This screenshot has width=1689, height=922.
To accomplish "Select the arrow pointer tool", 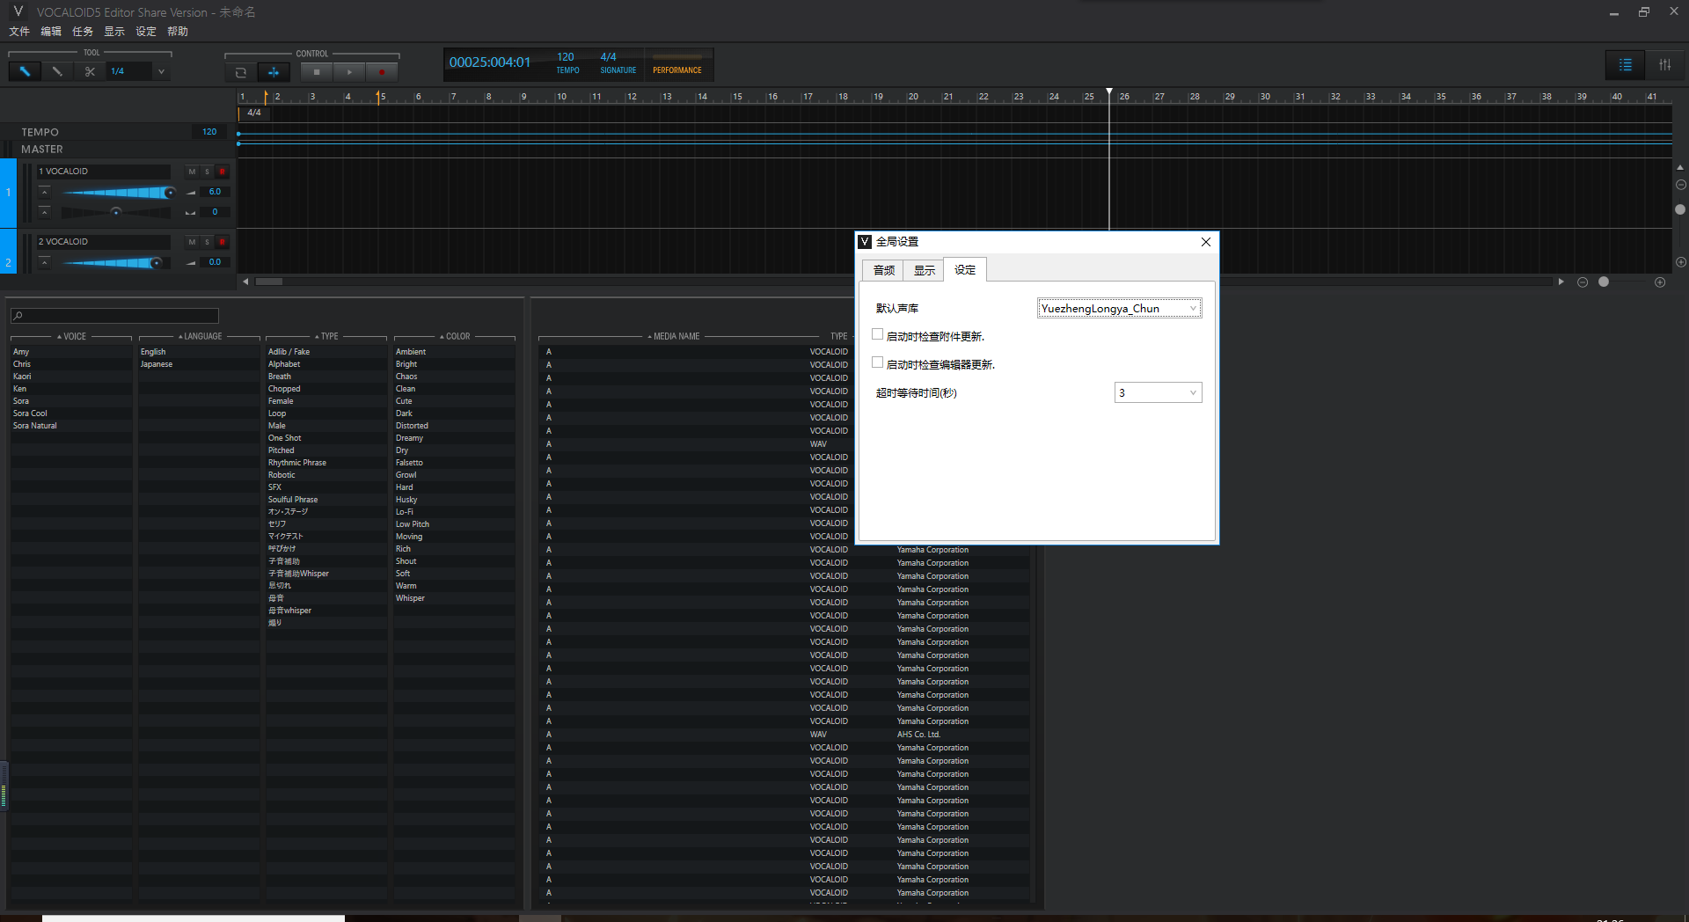I will coord(25,71).
